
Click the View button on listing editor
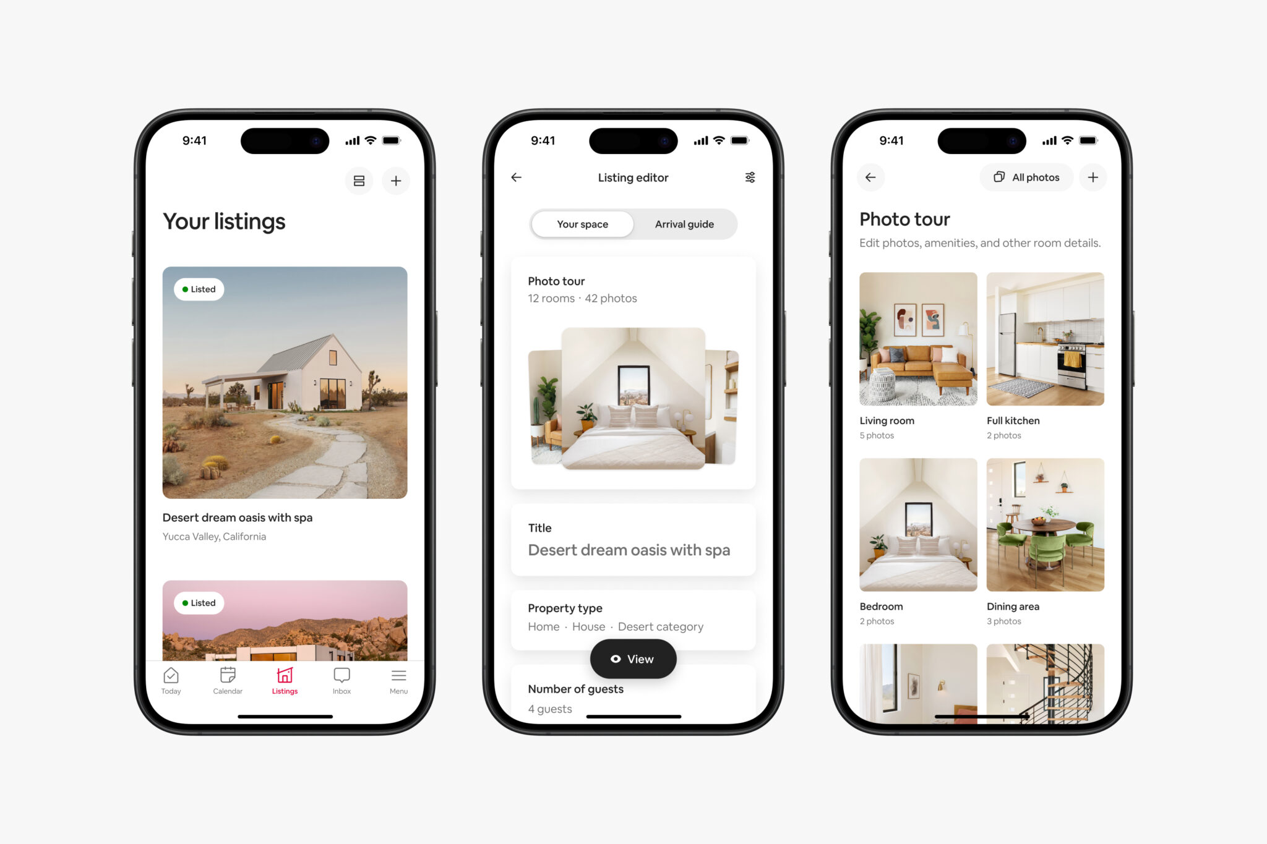coord(633,659)
